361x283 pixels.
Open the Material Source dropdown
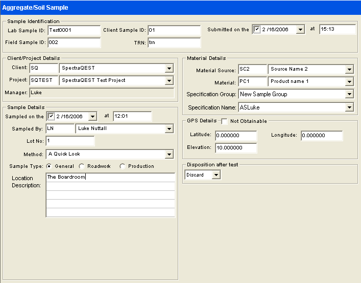(349, 70)
